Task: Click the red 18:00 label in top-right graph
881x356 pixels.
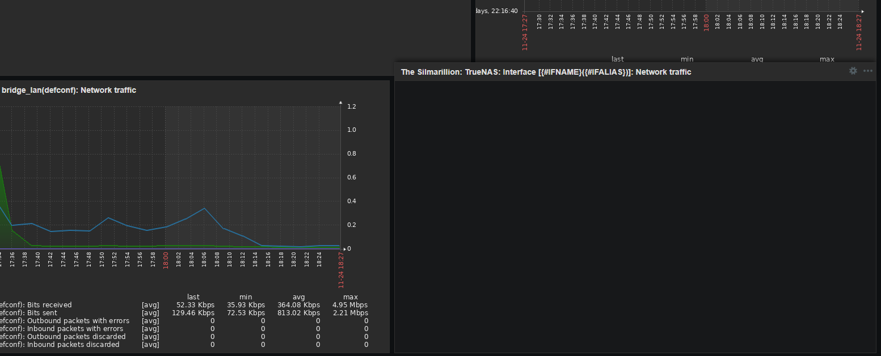Action: [x=706, y=23]
